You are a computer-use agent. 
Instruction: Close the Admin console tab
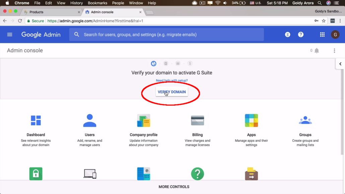140,12
